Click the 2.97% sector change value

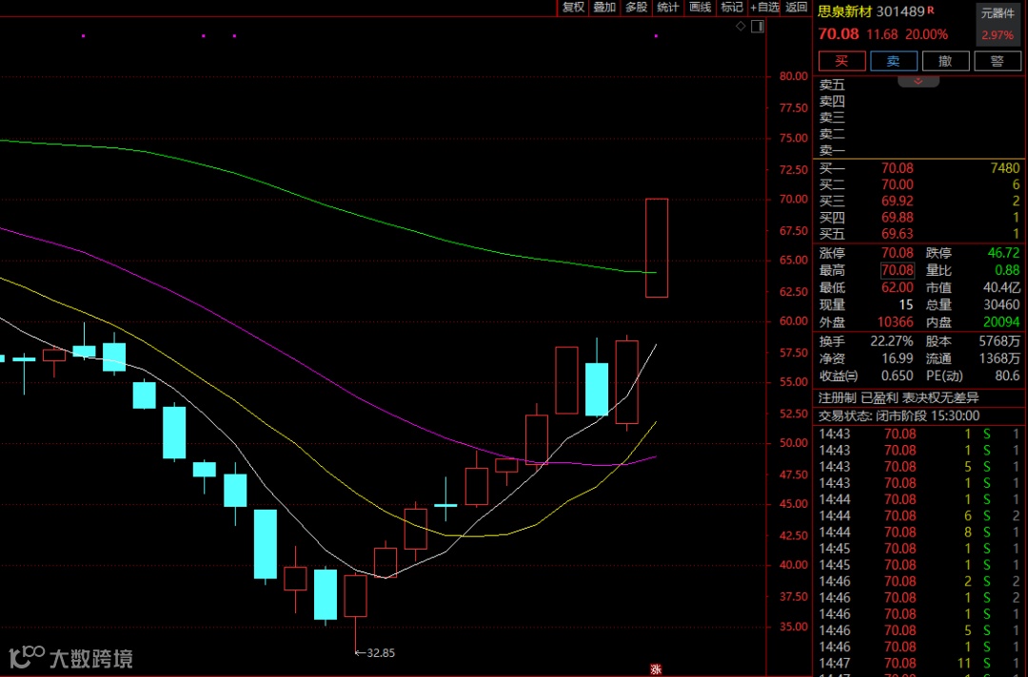(x=998, y=34)
